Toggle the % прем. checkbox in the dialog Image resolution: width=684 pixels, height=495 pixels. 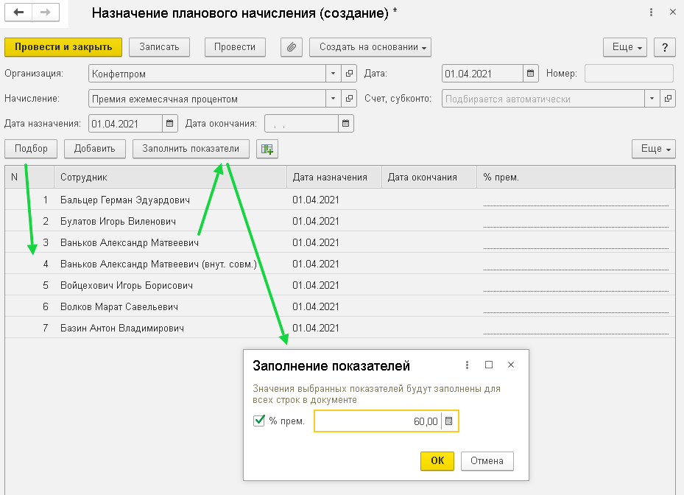click(x=258, y=421)
